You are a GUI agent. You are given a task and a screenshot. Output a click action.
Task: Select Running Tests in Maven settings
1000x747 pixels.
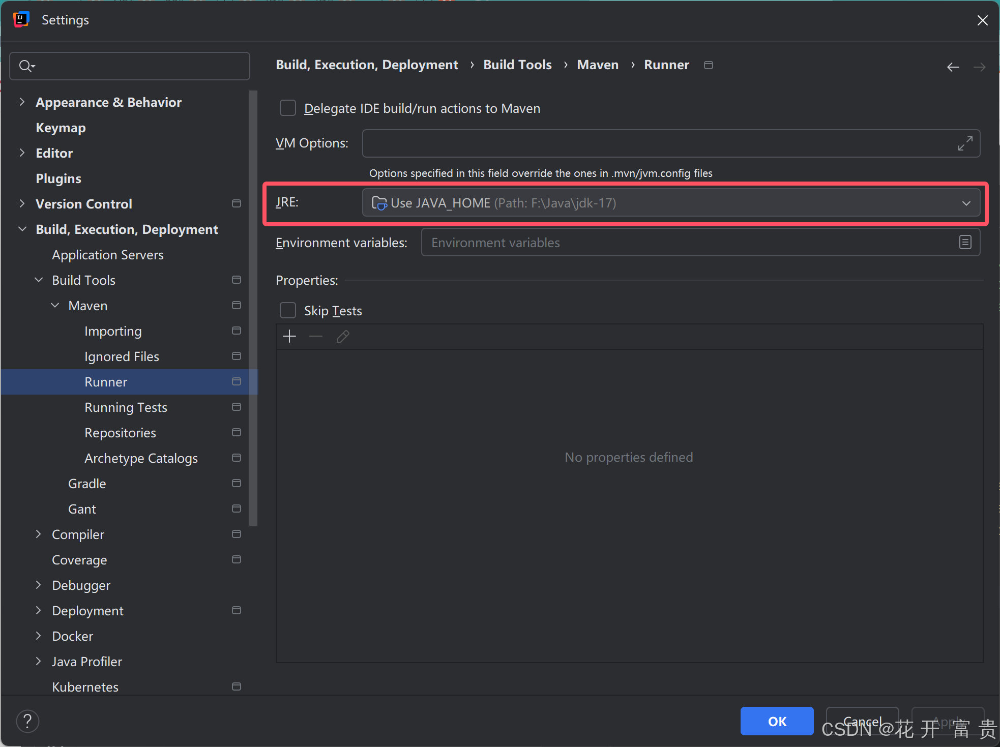click(x=126, y=407)
